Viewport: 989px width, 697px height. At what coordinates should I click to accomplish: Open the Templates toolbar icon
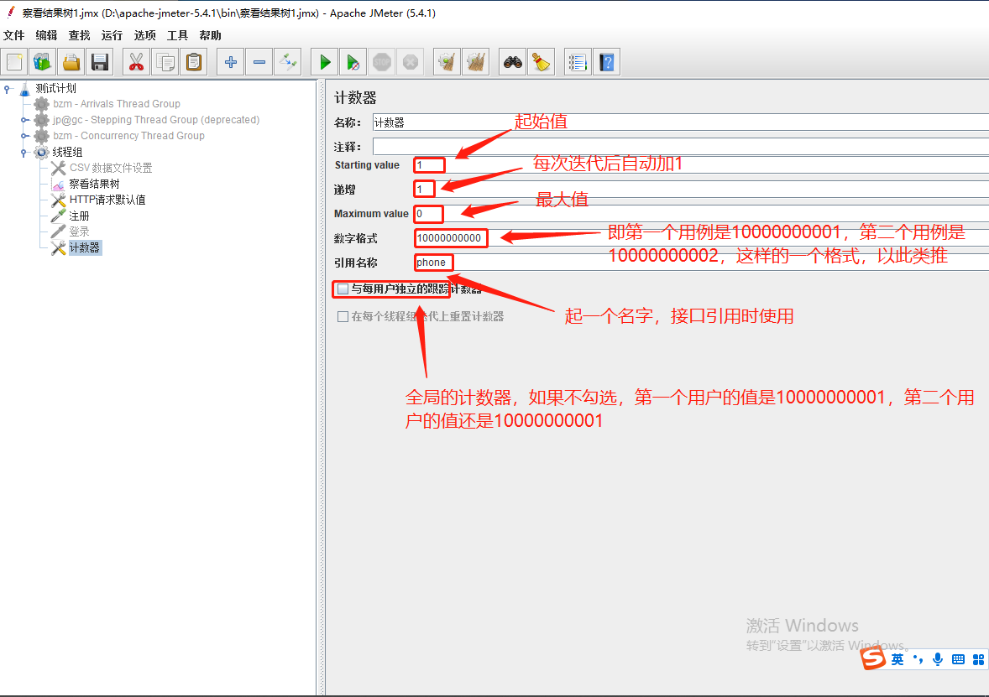(42, 62)
